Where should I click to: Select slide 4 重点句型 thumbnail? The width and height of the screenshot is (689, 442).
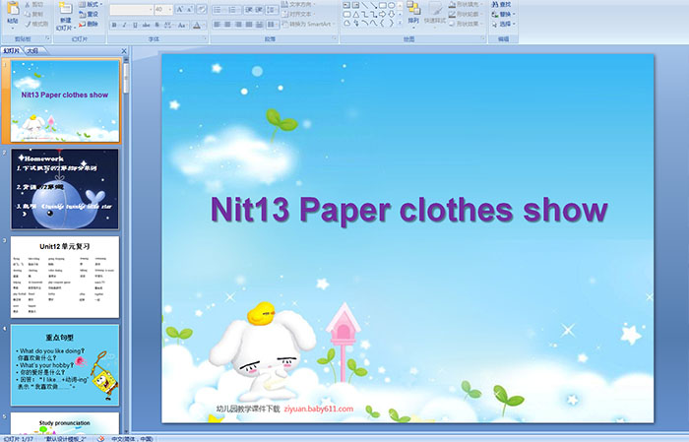pyautogui.click(x=65, y=365)
